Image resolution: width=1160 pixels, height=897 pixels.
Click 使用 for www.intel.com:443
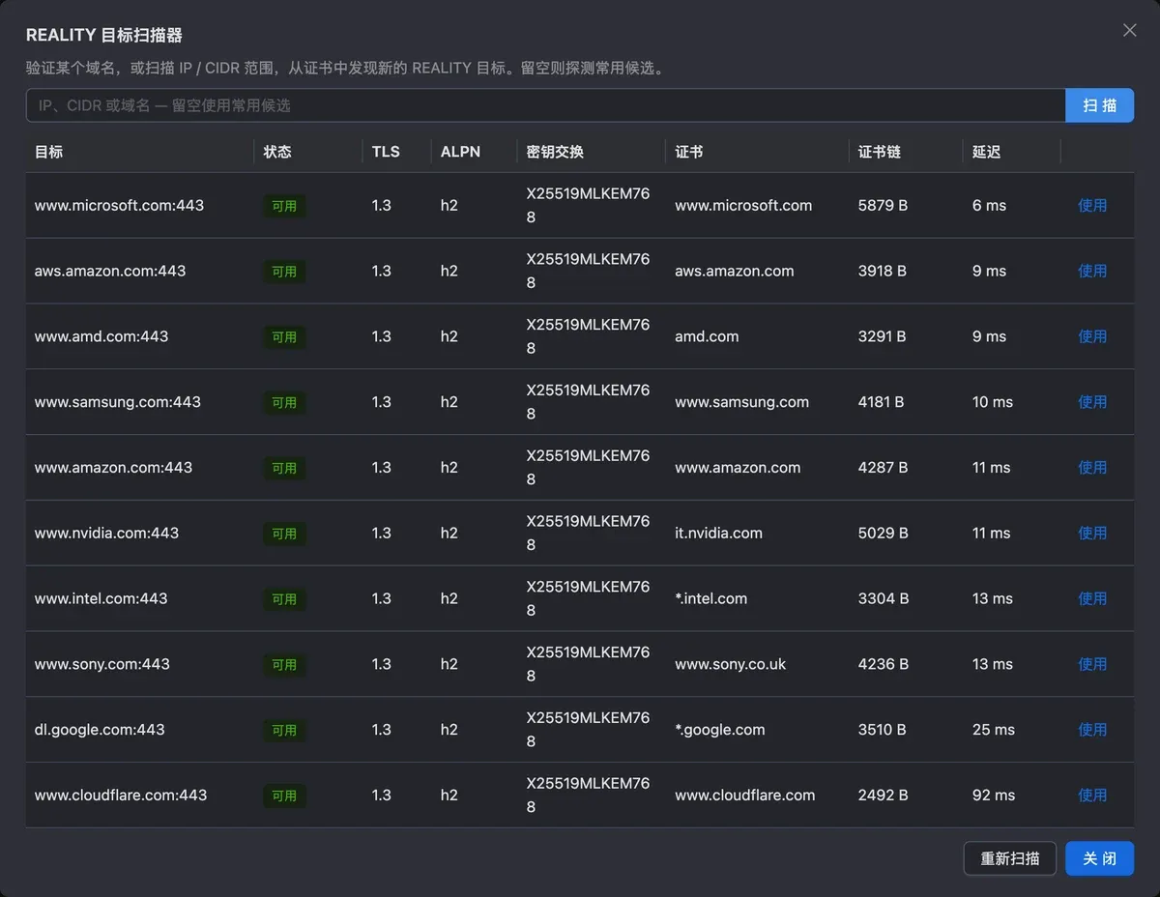[1092, 598]
